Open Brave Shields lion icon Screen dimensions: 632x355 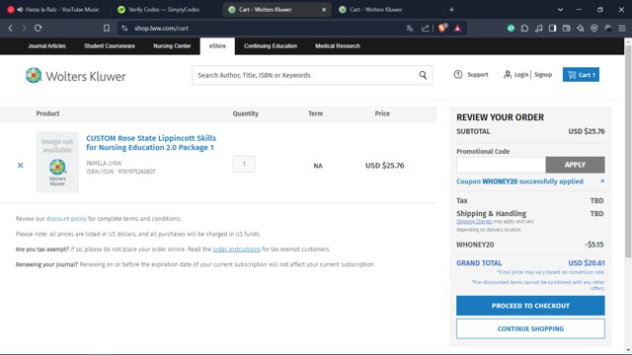442,28
